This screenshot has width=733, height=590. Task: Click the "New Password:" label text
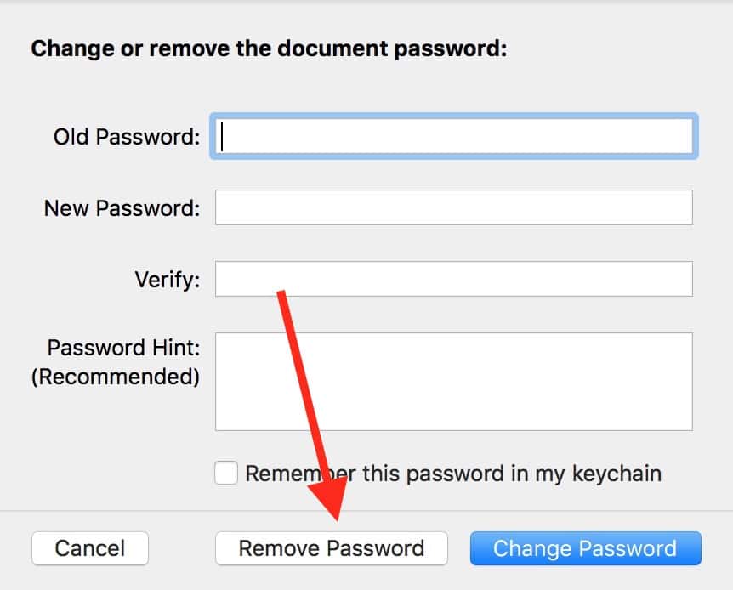122,207
